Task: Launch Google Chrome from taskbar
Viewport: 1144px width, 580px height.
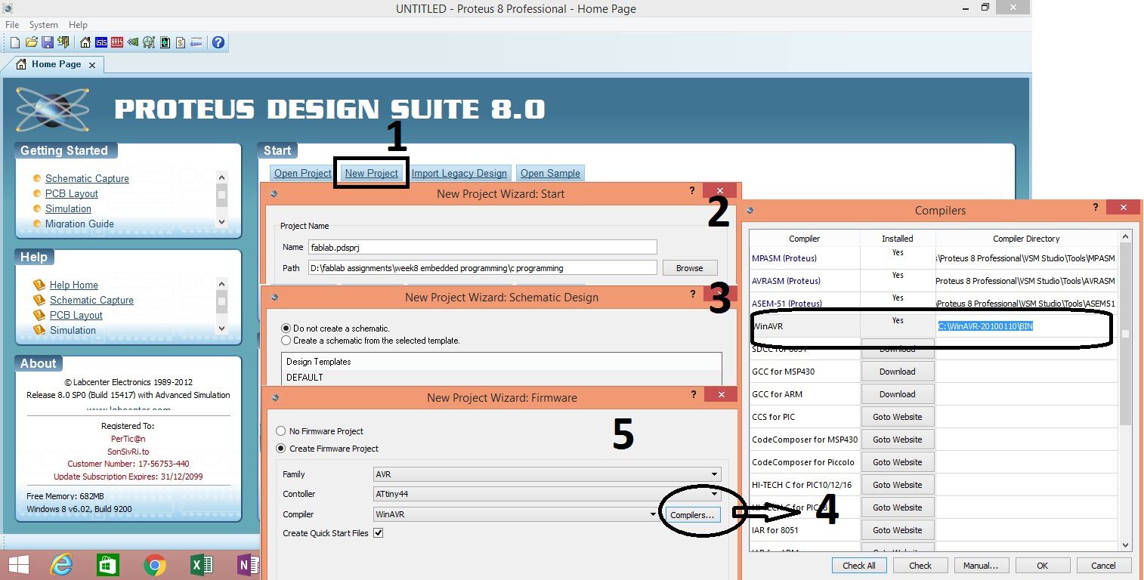Action: pos(155,565)
